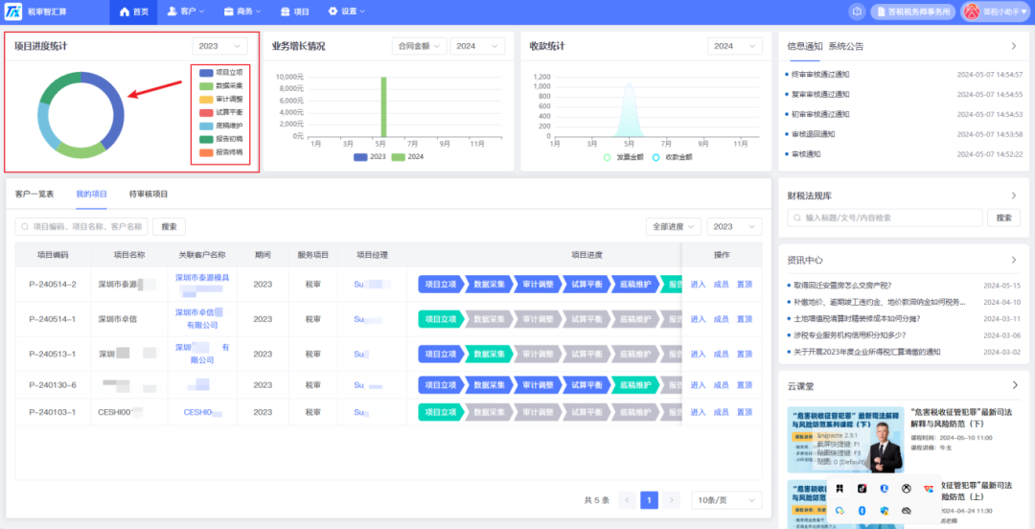Screen dimensions: 1035x529
Task: Click 项目立项 step of project P-240514-1
Action: (441, 319)
